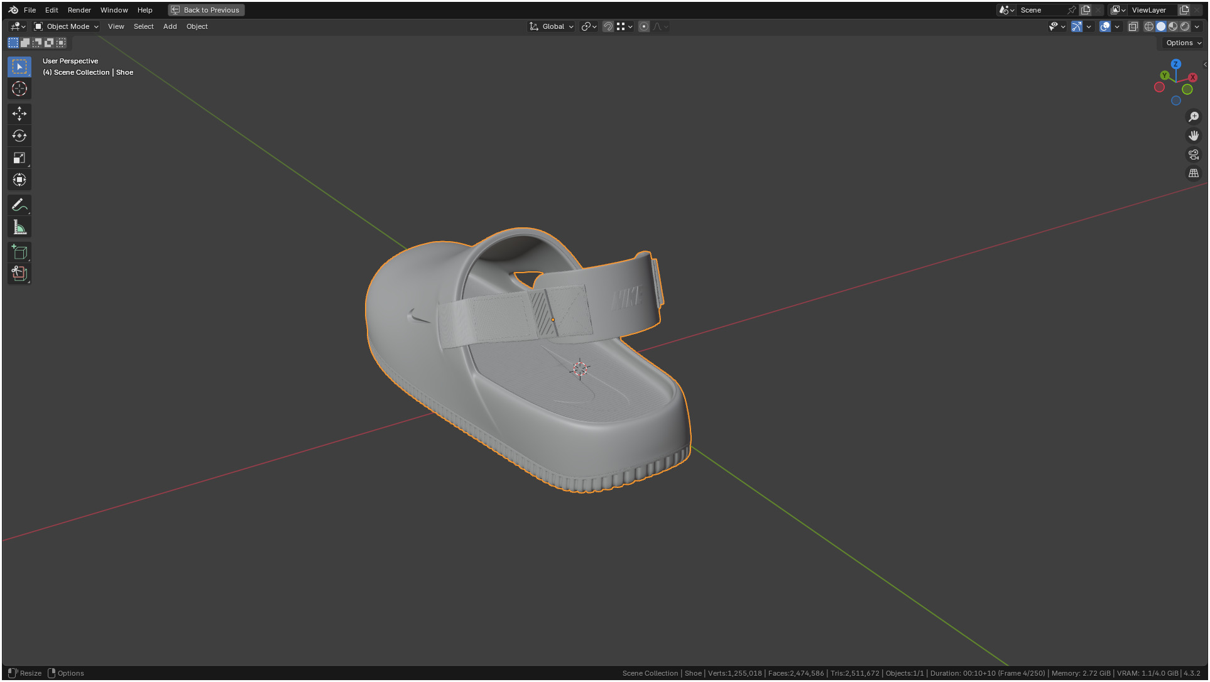The image size is (1210, 682).
Task: Set selection mode to Extend
Action: (x=25, y=43)
